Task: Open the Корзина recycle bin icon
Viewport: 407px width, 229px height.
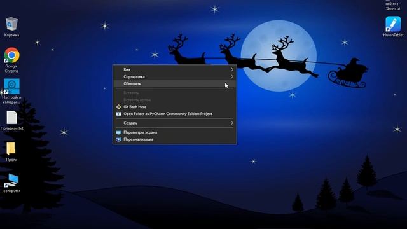Action: 11,24
